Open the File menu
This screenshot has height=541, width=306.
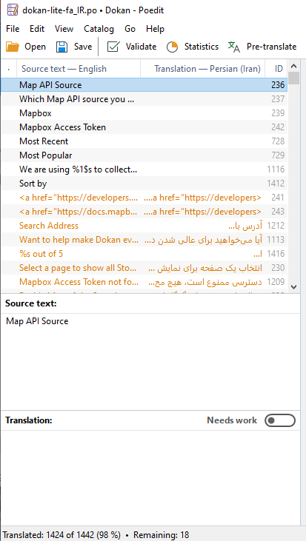[x=13, y=29]
